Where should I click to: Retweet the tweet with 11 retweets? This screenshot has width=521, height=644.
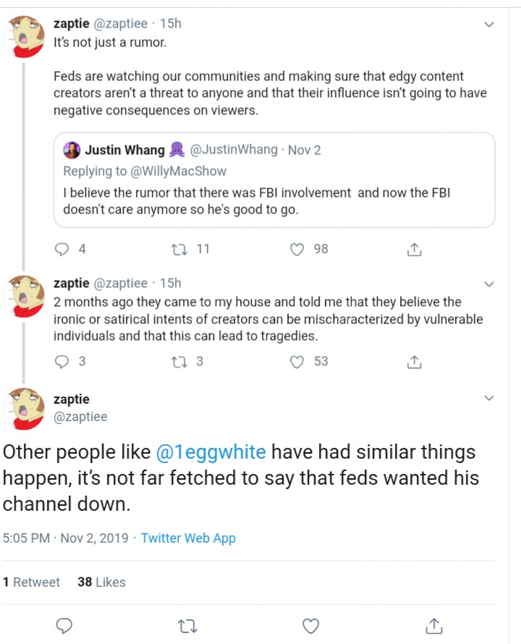[179, 250]
